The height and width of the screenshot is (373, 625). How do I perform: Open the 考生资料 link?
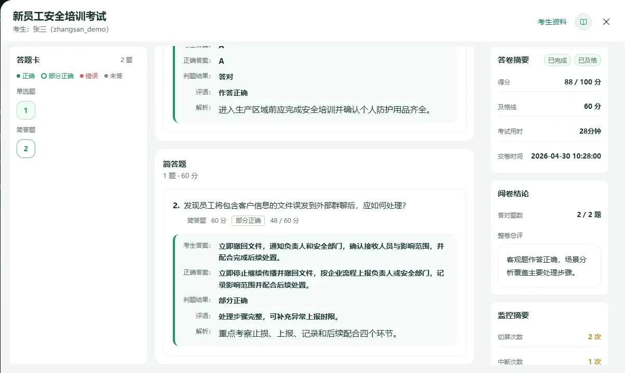point(552,22)
